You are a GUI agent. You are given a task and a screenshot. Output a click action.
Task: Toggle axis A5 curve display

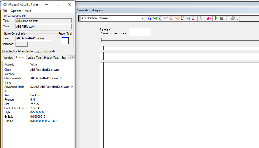pyautogui.click(x=171, y=18)
